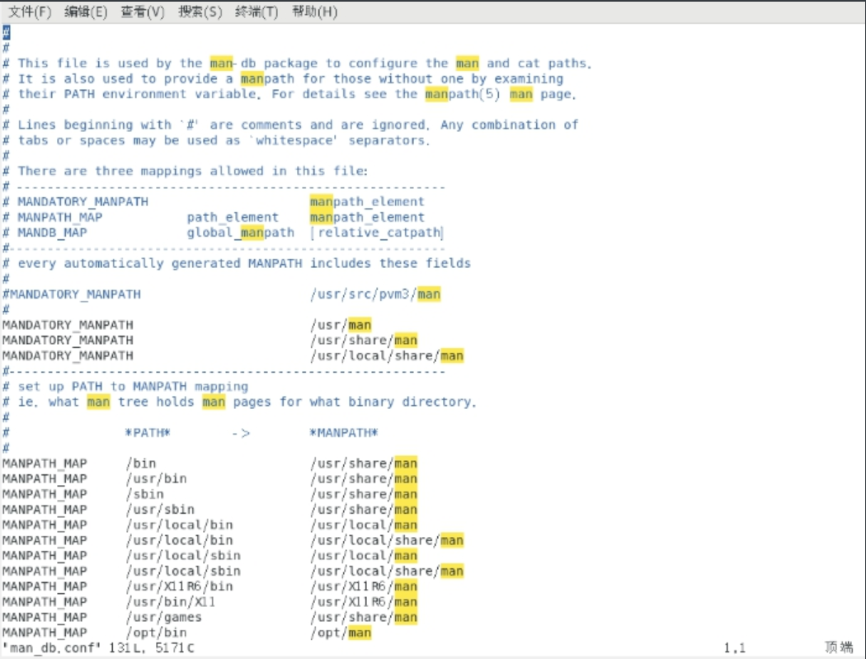This screenshot has height=659, width=866.
Task: Click 'man_db.conf' filename in status line
Action: click(x=52, y=648)
